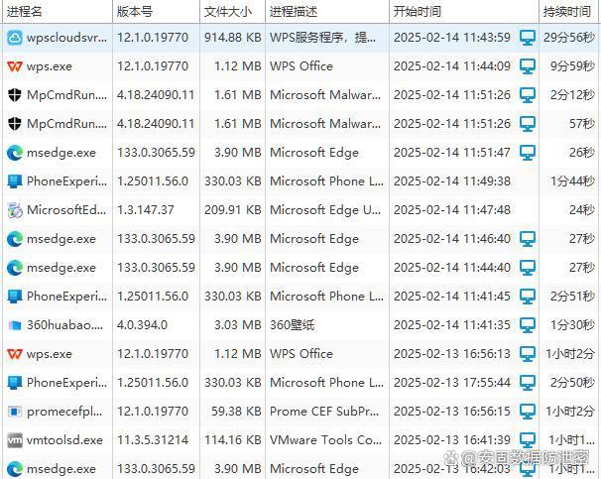Click the 59.38 KB file size cell
This screenshot has width=601, height=479.
point(236,412)
